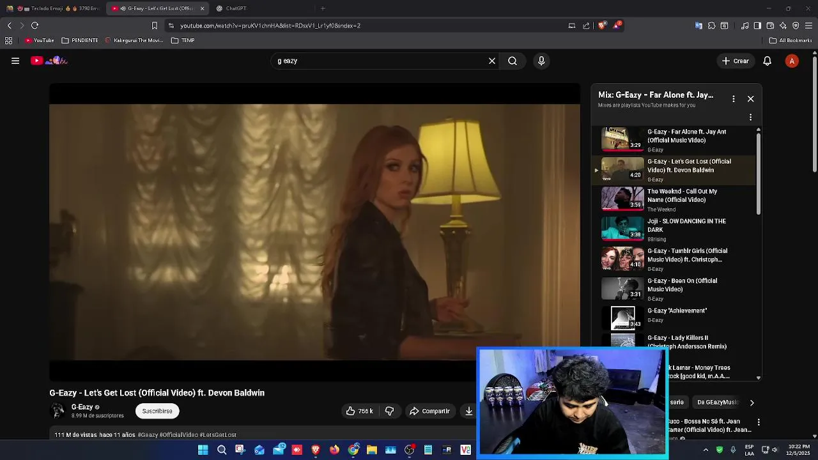The width and height of the screenshot is (818, 460).
Task: Subscribe with Suscribirse button
Action: click(x=157, y=411)
